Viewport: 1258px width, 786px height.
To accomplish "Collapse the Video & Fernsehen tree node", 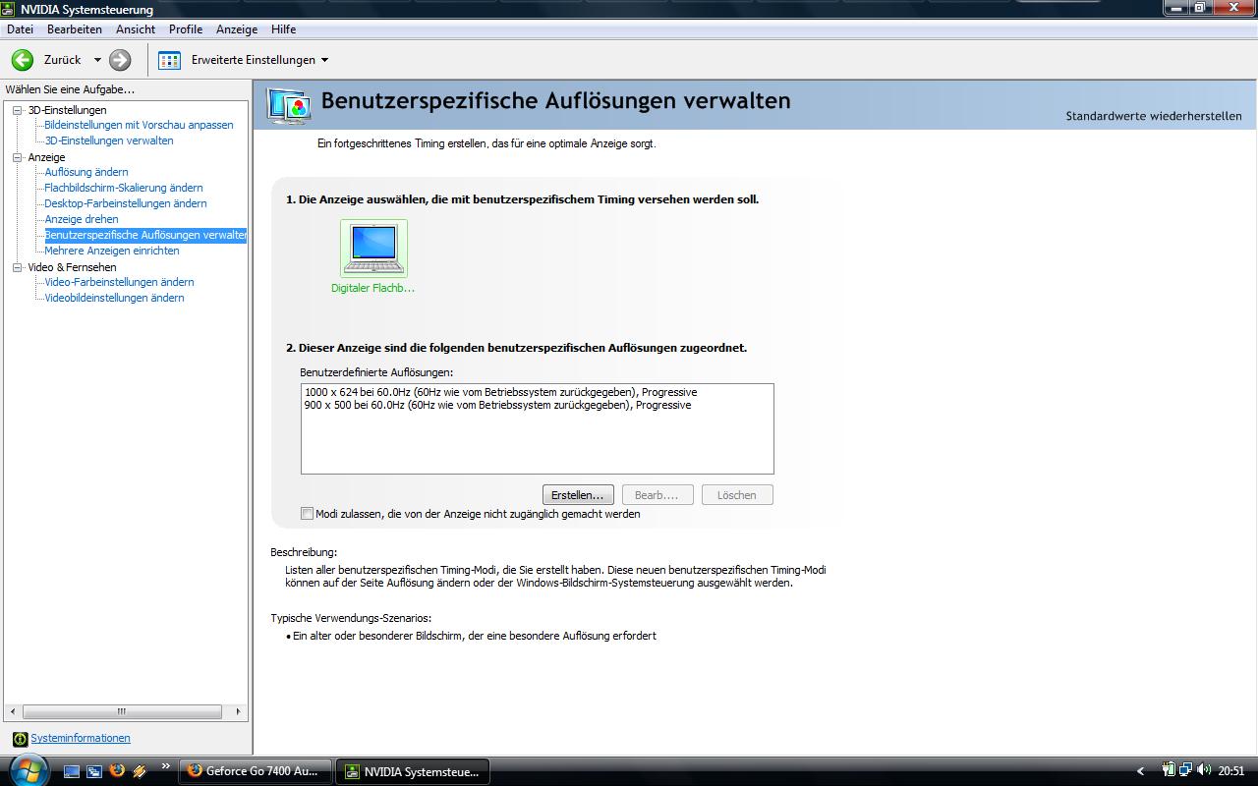I will click(18, 267).
